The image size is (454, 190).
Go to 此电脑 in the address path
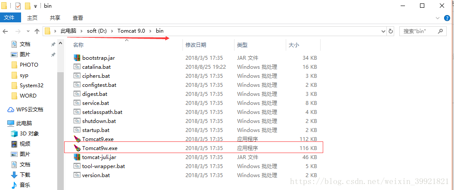[69, 31]
